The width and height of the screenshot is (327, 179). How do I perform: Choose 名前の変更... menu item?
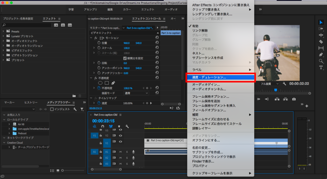coord(221,148)
